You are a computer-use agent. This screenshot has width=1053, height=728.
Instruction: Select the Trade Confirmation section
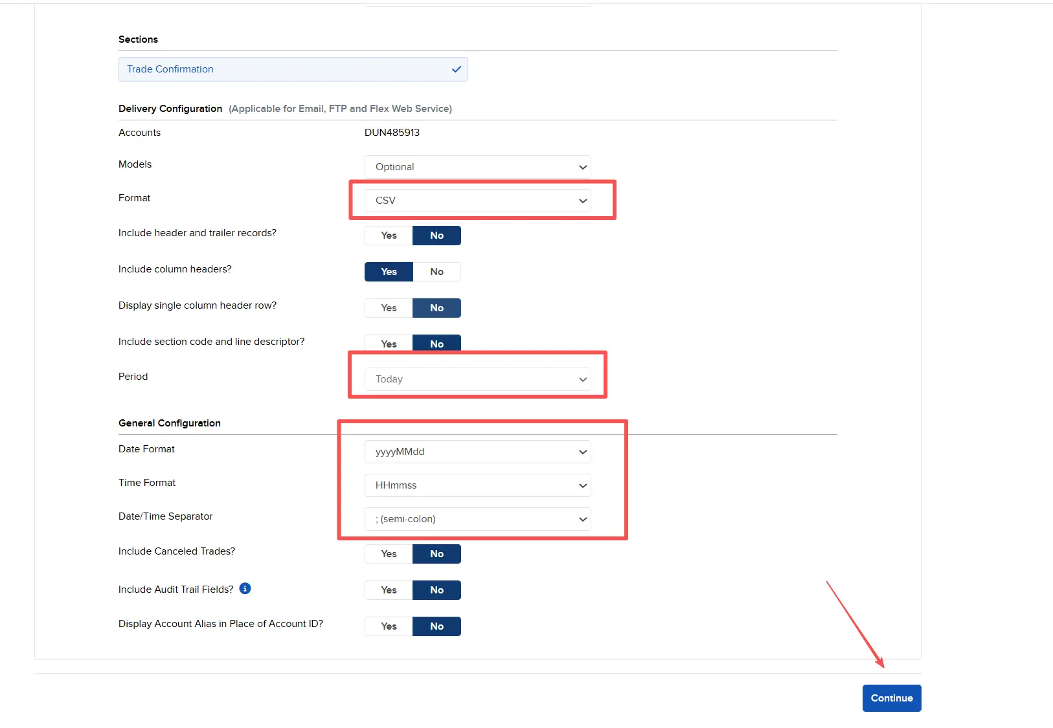click(x=293, y=69)
